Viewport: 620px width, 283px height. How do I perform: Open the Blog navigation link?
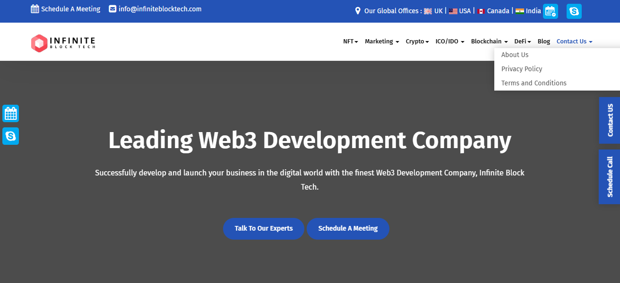click(x=543, y=42)
